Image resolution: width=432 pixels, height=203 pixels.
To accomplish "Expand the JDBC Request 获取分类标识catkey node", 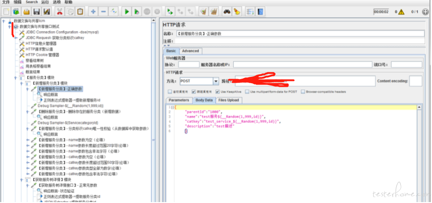I will tap(15, 38).
